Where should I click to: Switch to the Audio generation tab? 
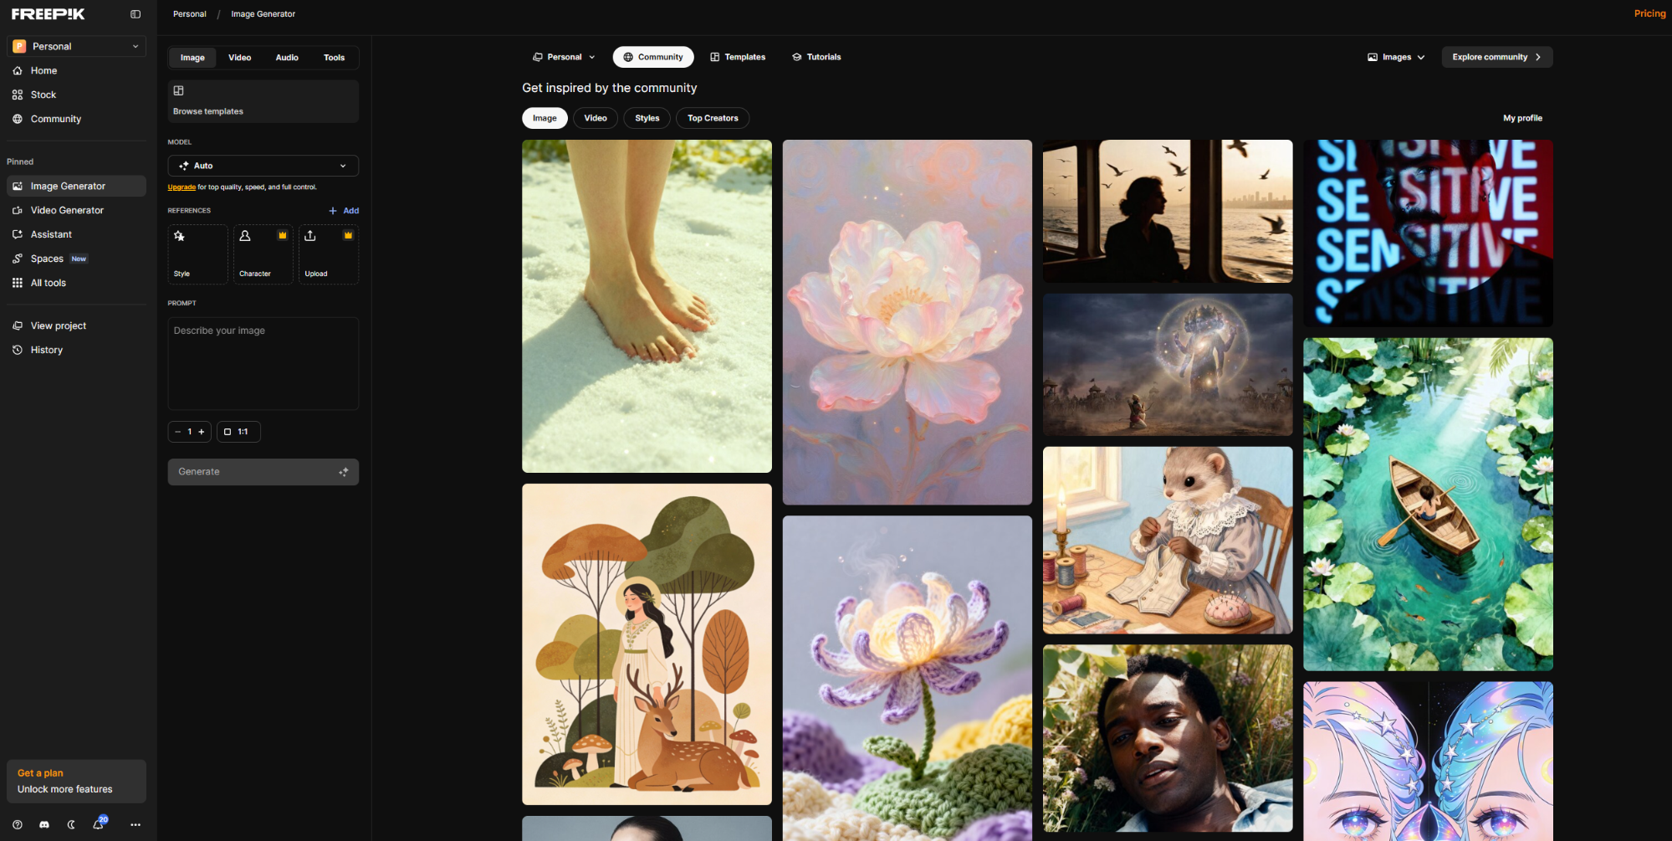(x=286, y=57)
